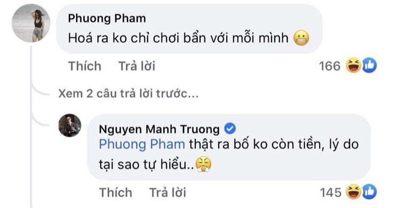The width and height of the screenshot is (399, 208).
Task: Open the 145 reactions count
Action: (330, 193)
